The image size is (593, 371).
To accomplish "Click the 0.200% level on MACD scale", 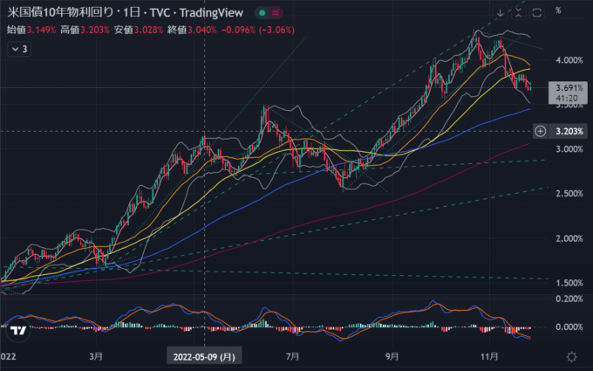I will [569, 299].
